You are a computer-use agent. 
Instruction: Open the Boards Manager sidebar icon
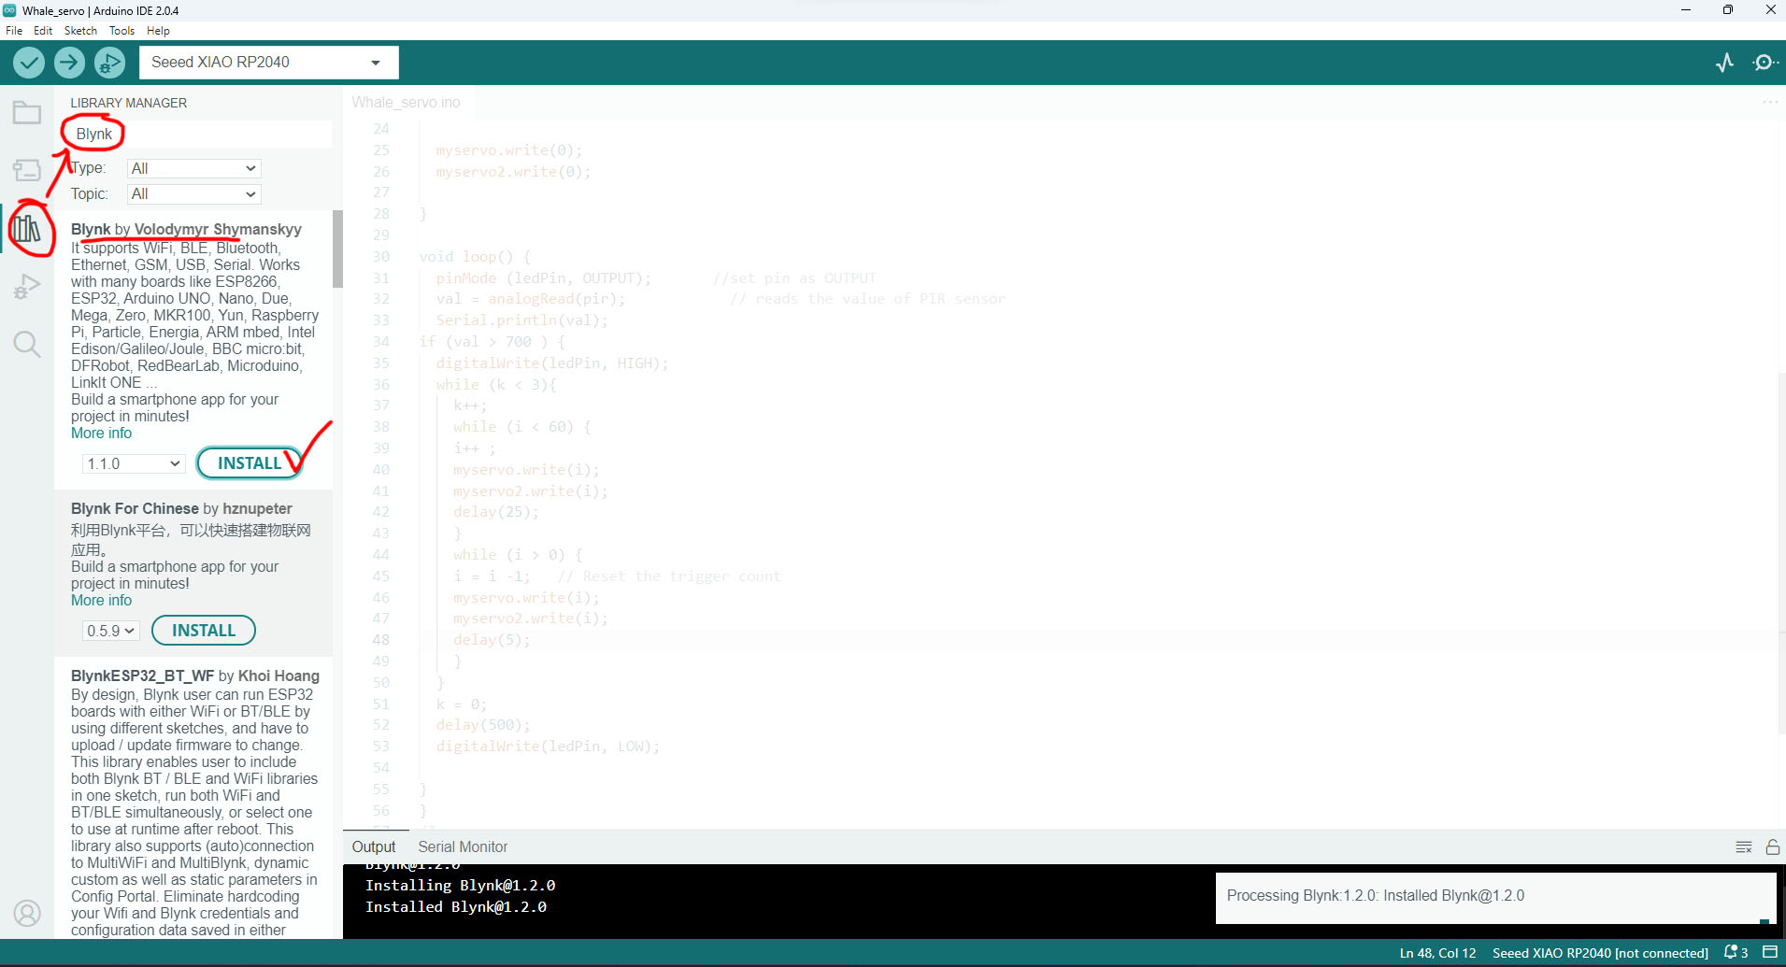27,170
